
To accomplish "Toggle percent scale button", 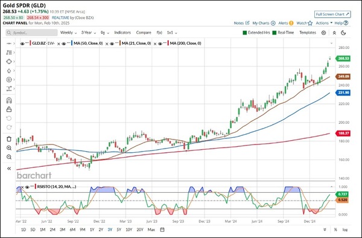I will click(x=335, y=230).
